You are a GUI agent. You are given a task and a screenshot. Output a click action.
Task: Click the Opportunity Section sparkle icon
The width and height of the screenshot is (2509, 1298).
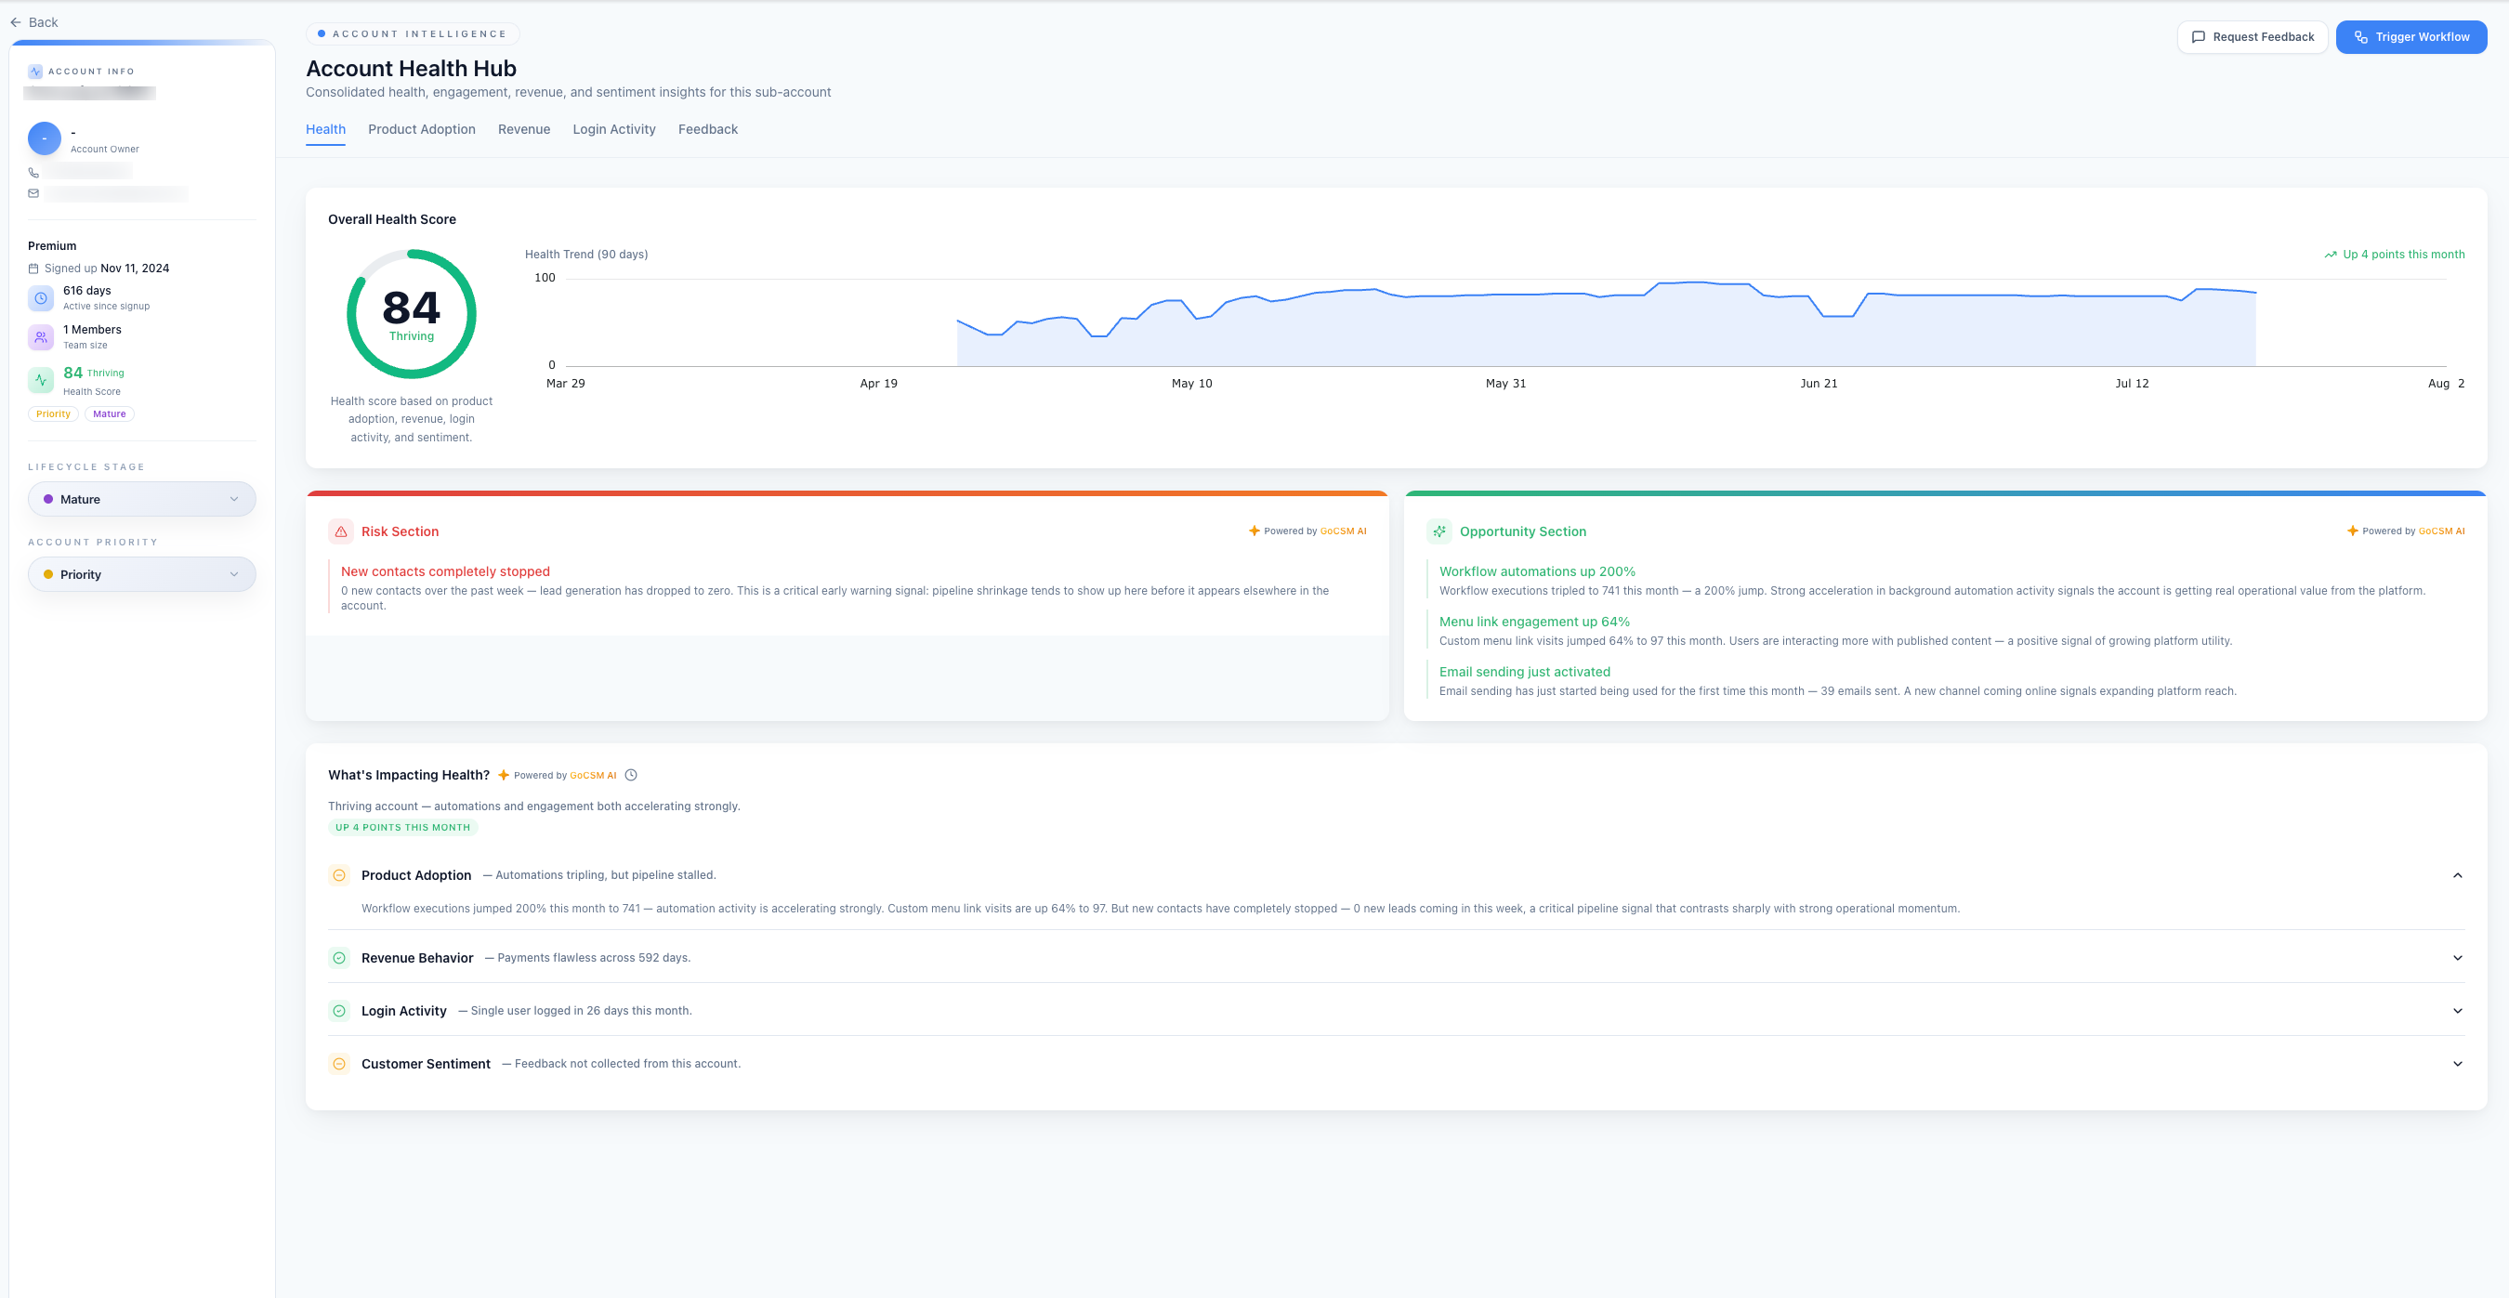click(x=1439, y=531)
